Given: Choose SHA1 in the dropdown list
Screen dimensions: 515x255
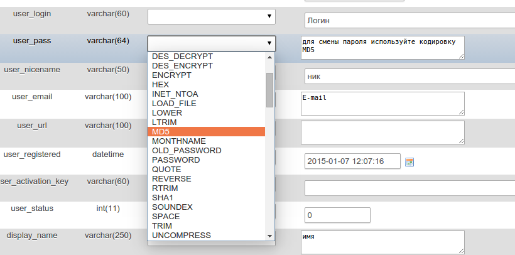Looking at the screenshot, I should pyautogui.click(x=206, y=197).
